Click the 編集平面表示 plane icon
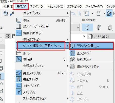The image size is (115, 103). click(x=19, y=33)
